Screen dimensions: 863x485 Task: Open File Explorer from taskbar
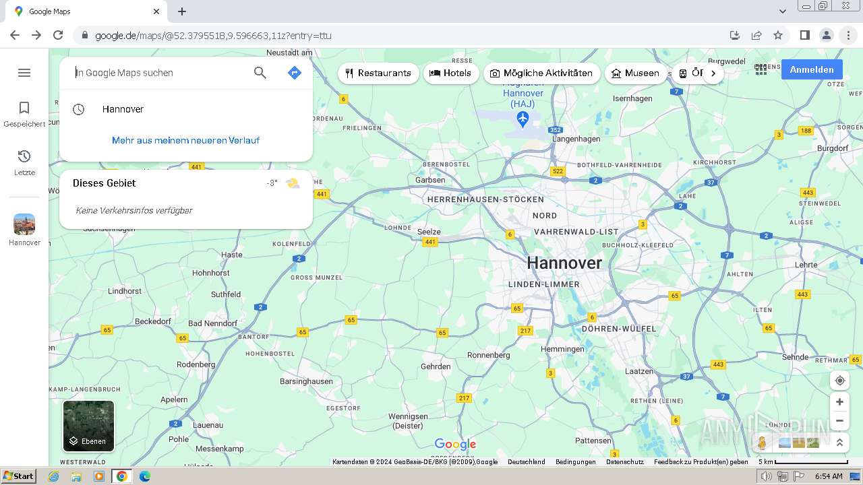pyautogui.click(x=76, y=476)
